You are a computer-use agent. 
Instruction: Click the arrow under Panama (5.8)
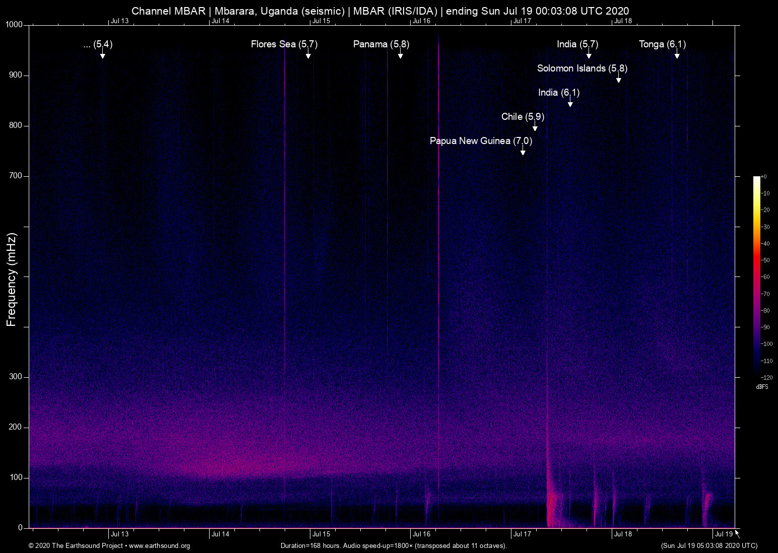click(400, 55)
